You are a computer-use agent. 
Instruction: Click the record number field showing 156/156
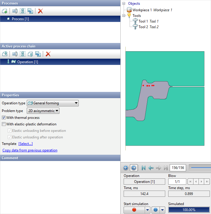[x=178, y=168]
